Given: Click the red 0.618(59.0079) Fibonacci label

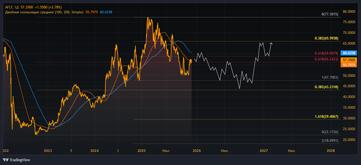Looking at the screenshot, I should tap(326, 53).
